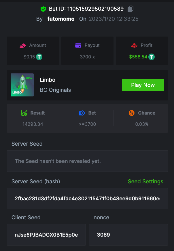
Task: Open Seed Settings
Action: click(145, 181)
